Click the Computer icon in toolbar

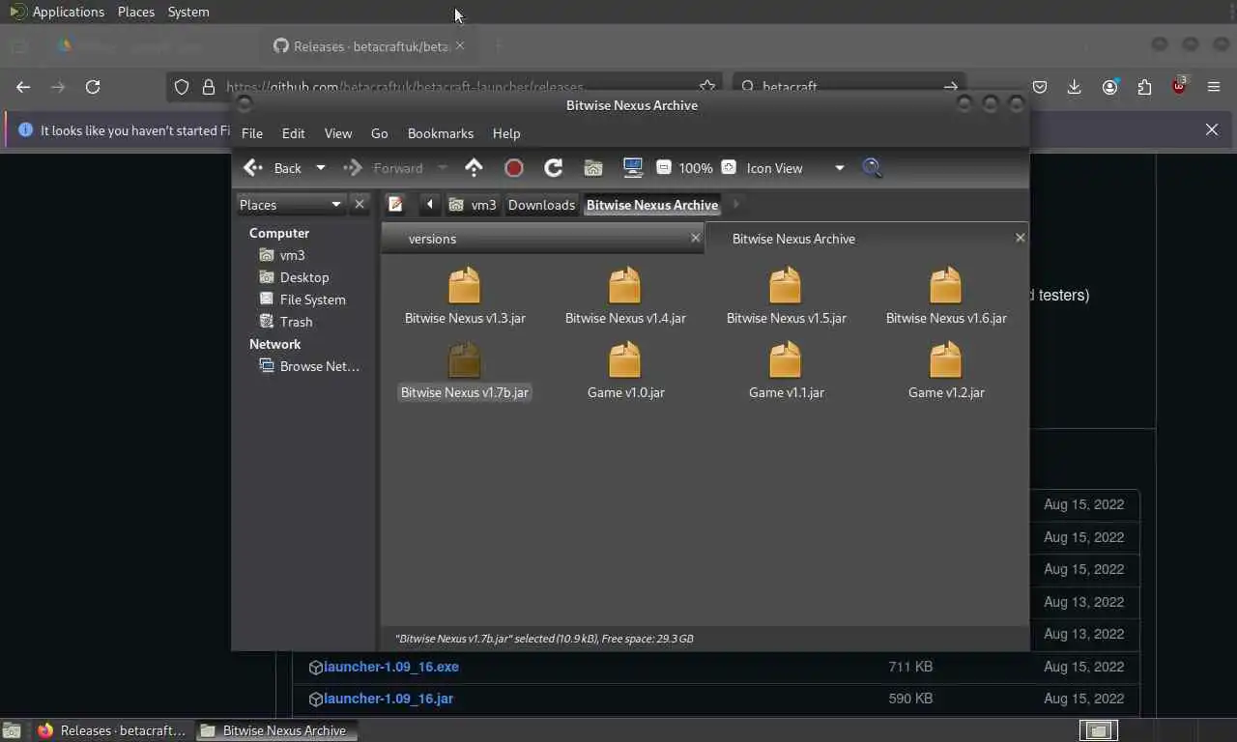tap(633, 168)
